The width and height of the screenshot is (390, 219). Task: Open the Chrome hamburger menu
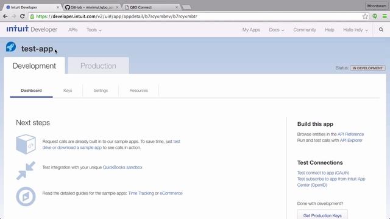pos(385,16)
